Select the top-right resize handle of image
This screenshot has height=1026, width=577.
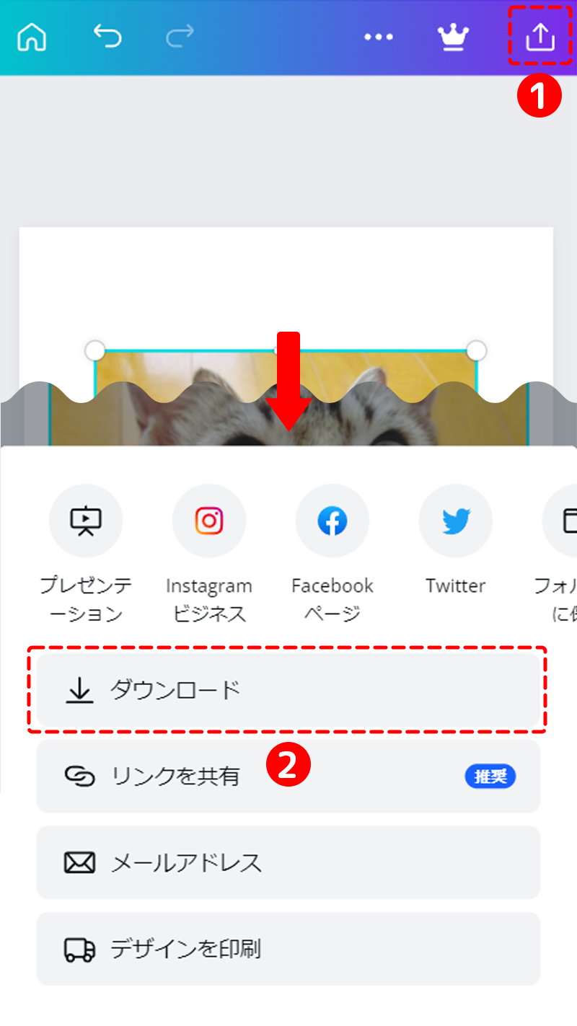click(476, 351)
